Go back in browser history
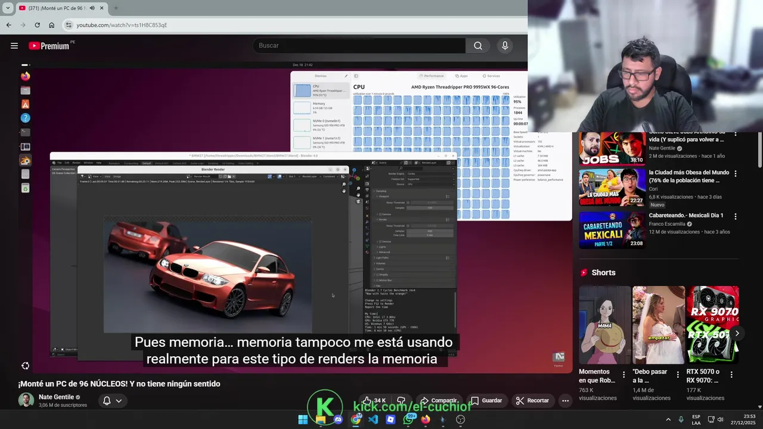Screen dimensions: 763x429 pos(8,25)
